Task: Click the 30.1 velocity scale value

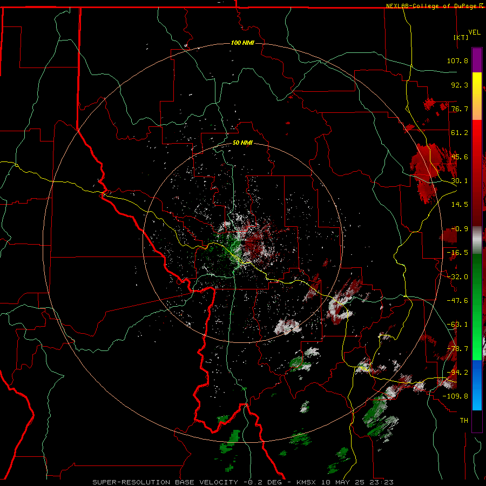Action: tap(460, 181)
